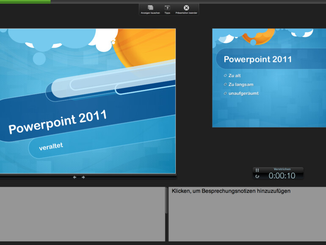Viewport: 326px width, 245px height.
Task: Select the next slide preview with bullet points
Action: coord(269,78)
